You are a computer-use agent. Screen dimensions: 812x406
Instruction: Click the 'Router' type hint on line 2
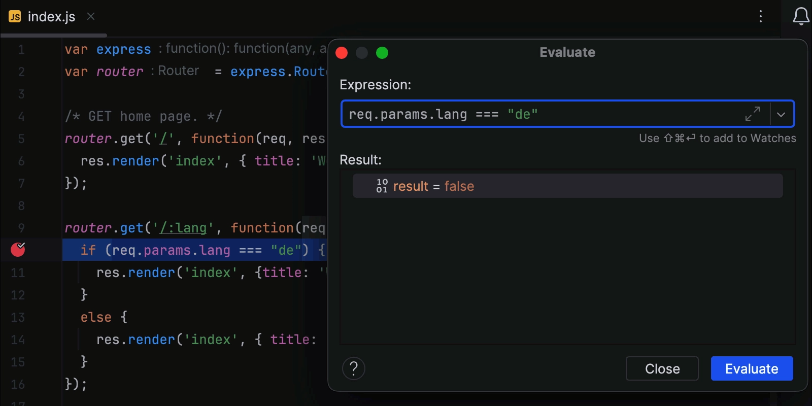pos(178,71)
